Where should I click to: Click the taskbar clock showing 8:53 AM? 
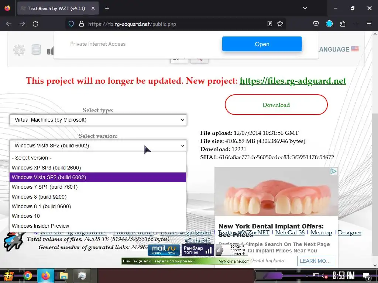(344, 276)
